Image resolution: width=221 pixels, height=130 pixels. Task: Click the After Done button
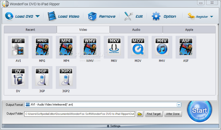(x=173, y=114)
